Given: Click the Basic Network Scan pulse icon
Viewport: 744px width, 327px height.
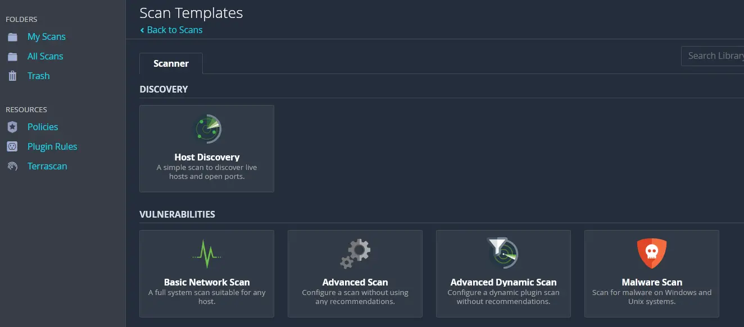Looking at the screenshot, I should [207, 254].
